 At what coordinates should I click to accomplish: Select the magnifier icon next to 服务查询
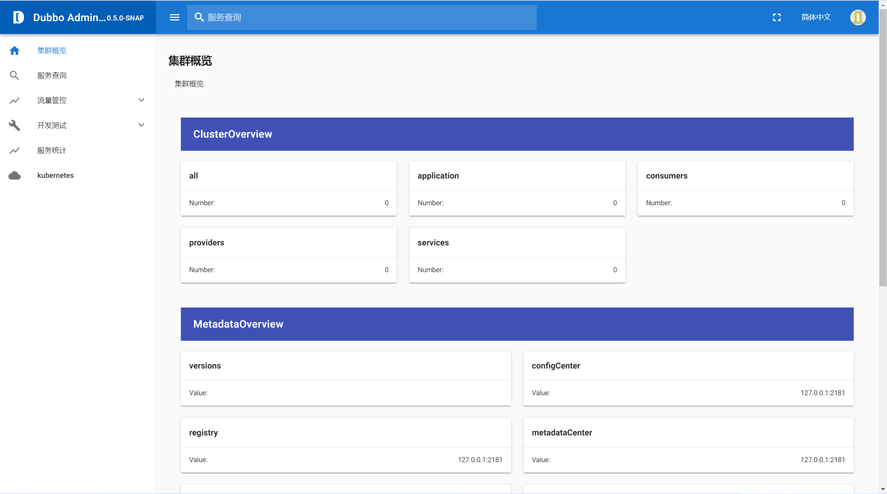[x=15, y=75]
